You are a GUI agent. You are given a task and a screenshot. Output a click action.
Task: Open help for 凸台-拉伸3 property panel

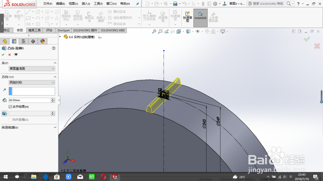(x=54, y=48)
